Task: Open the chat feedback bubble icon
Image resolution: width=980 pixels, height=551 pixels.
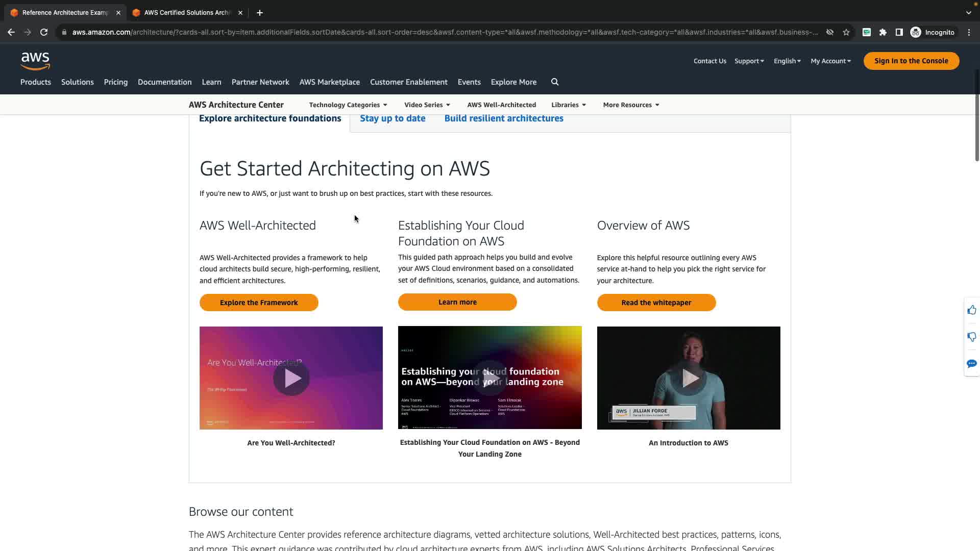Action: tap(971, 364)
